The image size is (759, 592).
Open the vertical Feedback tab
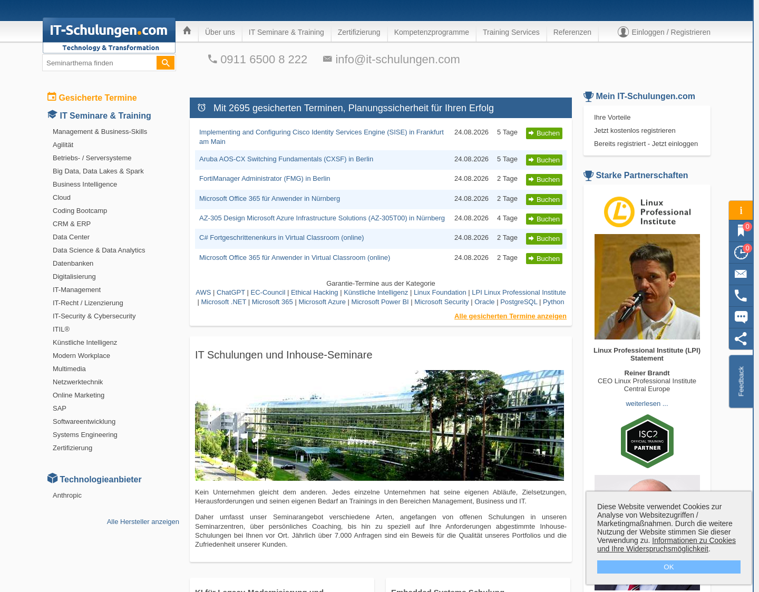[741, 381]
